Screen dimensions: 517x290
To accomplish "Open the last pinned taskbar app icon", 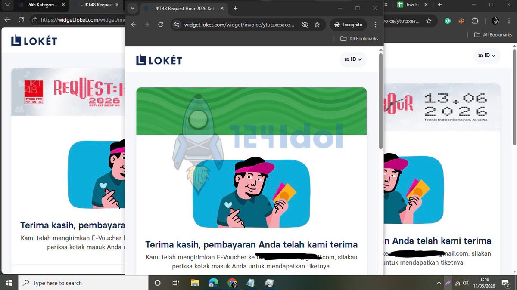I will point(269,283).
